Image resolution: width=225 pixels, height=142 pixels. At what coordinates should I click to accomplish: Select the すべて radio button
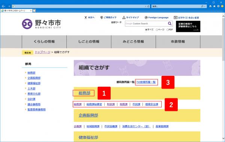click(x=146, y=30)
